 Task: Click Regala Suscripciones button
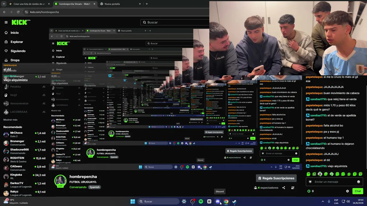point(276,178)
